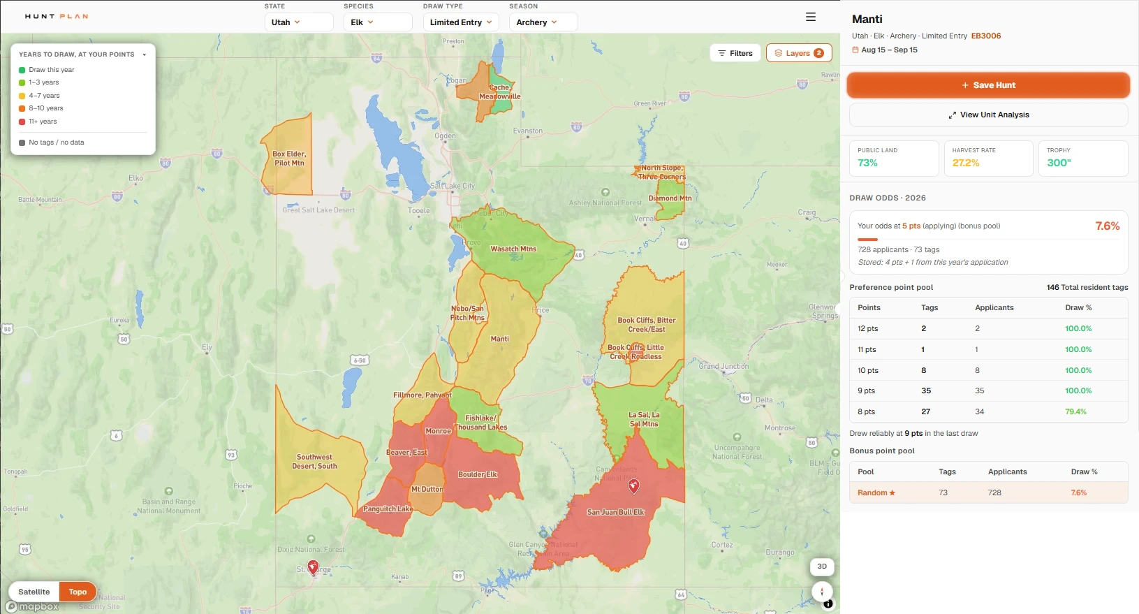Open the State dropdown showing Utah
Screen dimensions: 1139x614
tap(298, 22)
